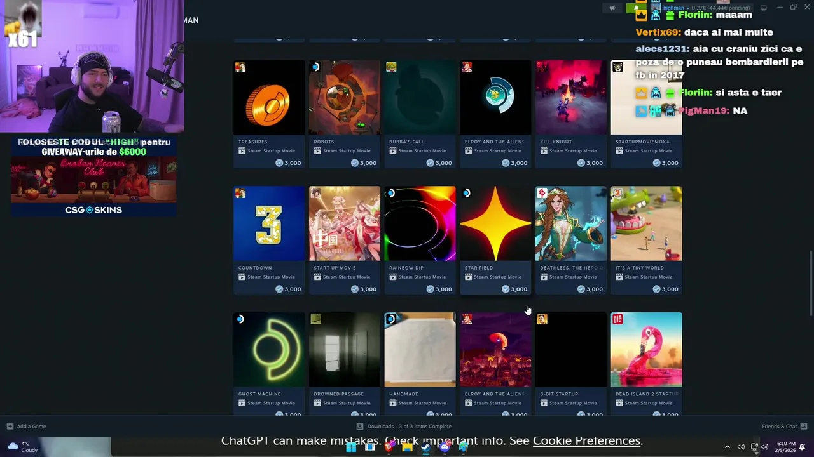Screen dimensions: 814x457
Task: Open the Steam announcements megaphone icon
Action: coord(612,8)
